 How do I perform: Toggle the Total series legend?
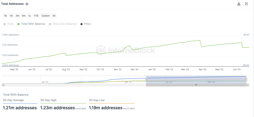point(8,24)
